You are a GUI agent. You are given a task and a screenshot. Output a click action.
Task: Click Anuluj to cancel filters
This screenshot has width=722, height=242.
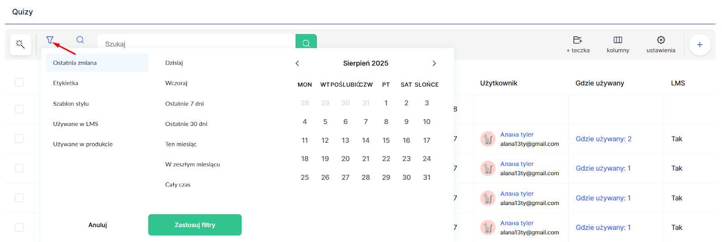(x=97, y=225)
